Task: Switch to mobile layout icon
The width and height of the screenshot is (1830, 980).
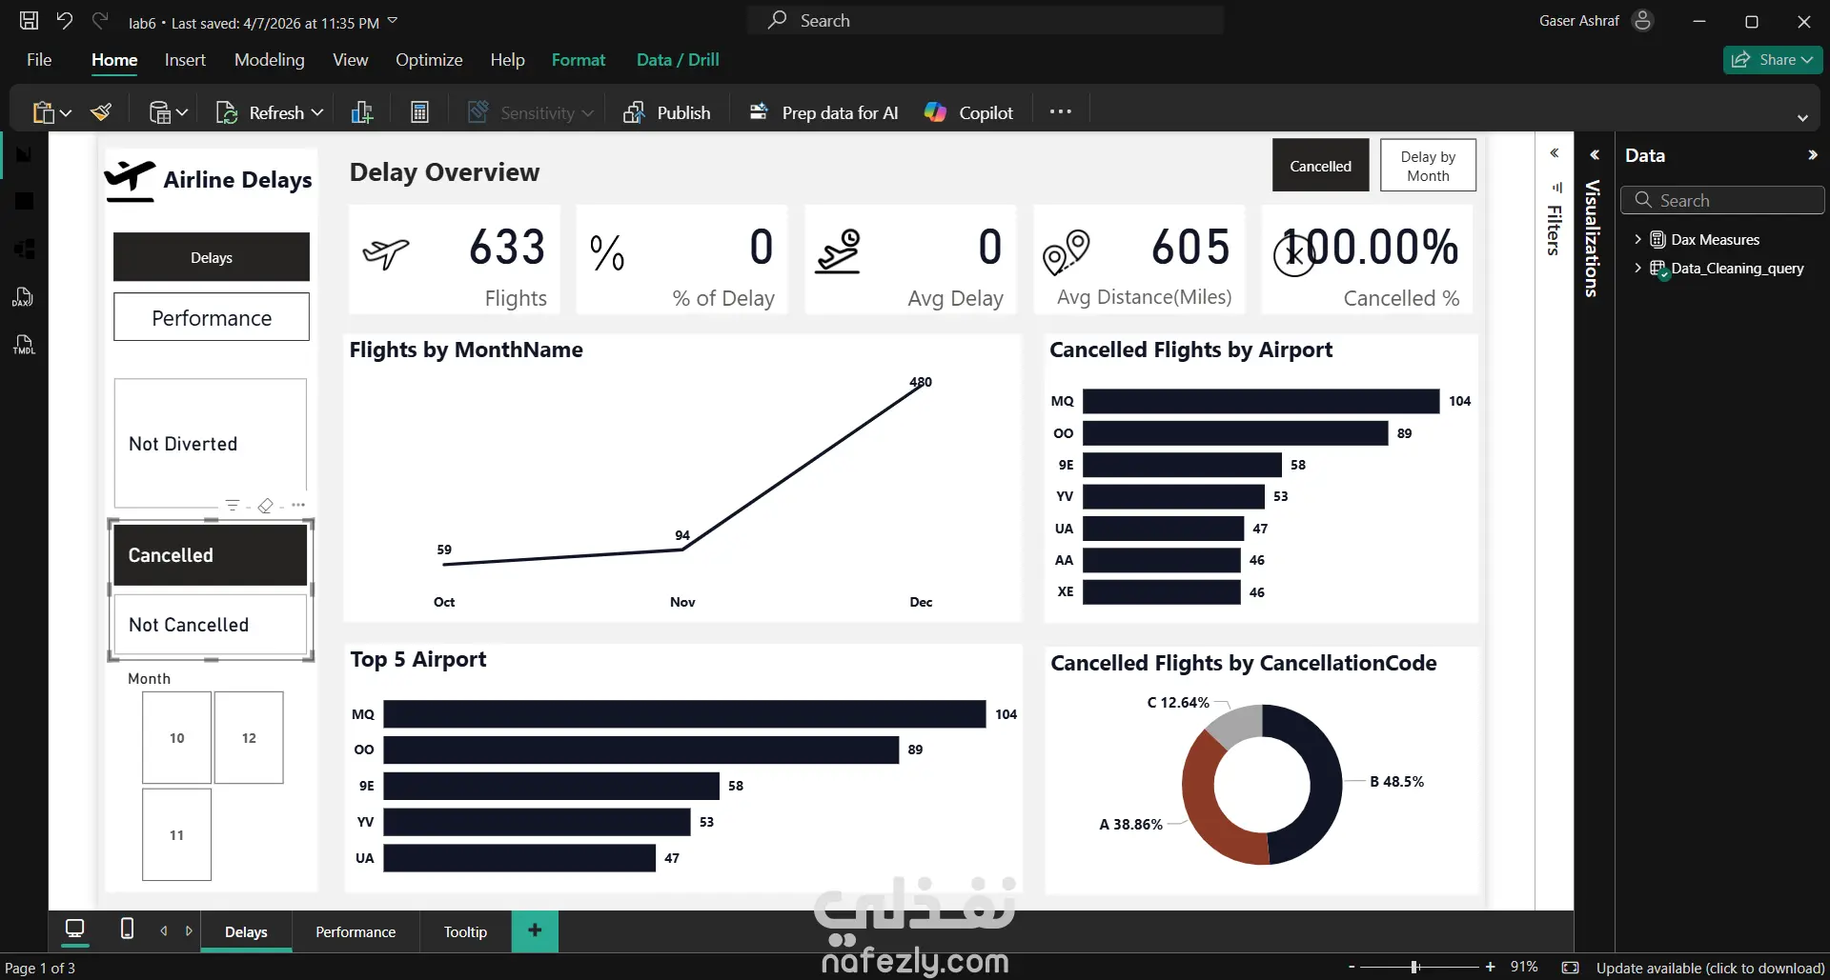Action: point(127,929)
